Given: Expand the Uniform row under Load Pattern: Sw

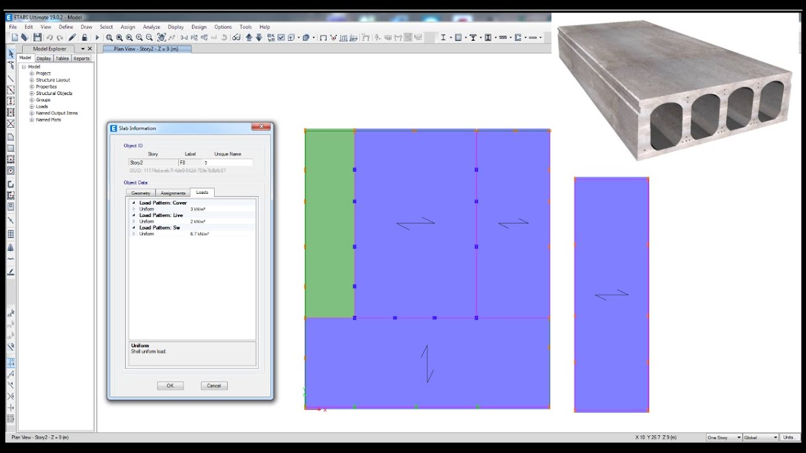Looking at the screenshot, I should (133, 234).
